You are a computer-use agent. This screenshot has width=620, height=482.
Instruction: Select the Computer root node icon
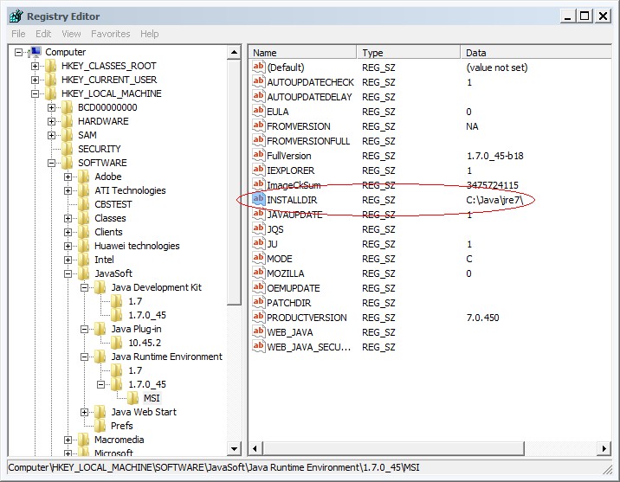coord(36,52)
